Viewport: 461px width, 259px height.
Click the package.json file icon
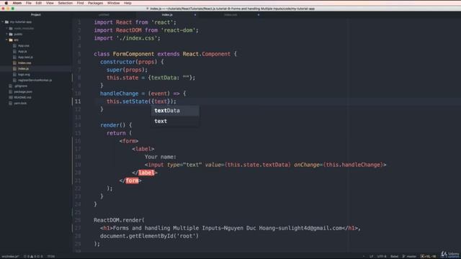[x=11, y=91]
